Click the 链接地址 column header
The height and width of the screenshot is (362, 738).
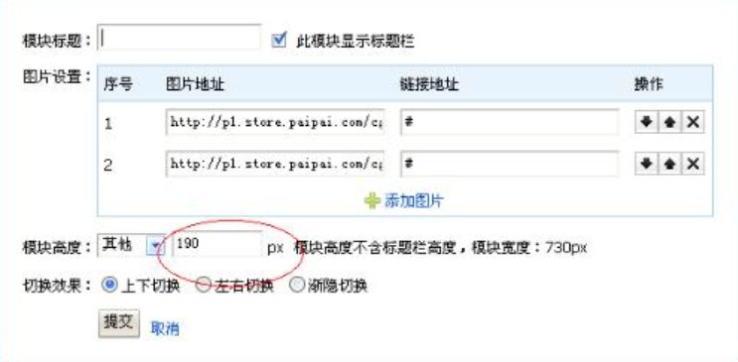click(x=429, y=84)
